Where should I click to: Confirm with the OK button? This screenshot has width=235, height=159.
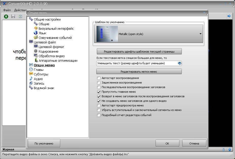tap(167, 144)
